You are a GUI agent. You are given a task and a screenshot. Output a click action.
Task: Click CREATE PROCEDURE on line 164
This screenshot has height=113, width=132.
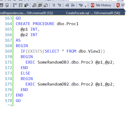click(x=35, y=24)
